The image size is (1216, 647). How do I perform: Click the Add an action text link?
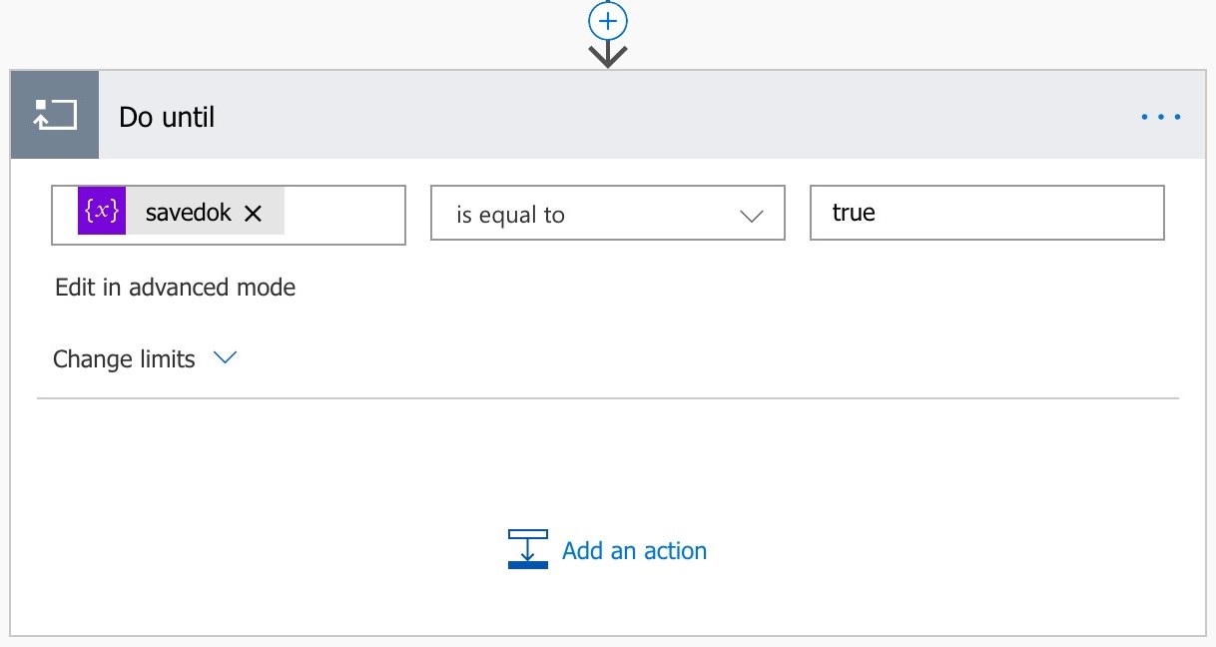pyautogui.click(x=634, y=550)
